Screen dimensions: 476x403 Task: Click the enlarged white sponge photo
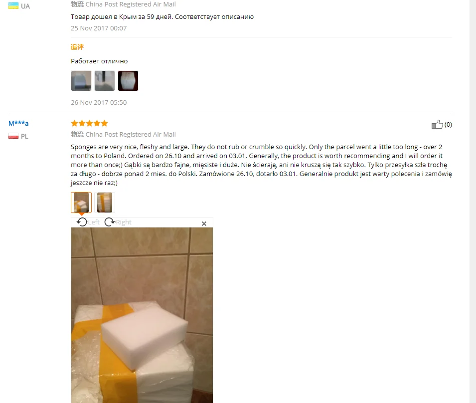(142, 315)
